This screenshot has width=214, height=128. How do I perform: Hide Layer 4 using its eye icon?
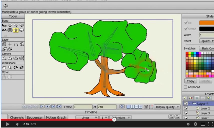[186, 104]
